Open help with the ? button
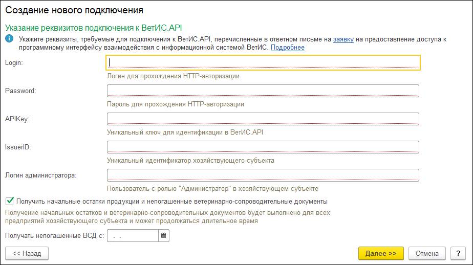The width and height of the screenshot is (473, 265). click(458, 253)
